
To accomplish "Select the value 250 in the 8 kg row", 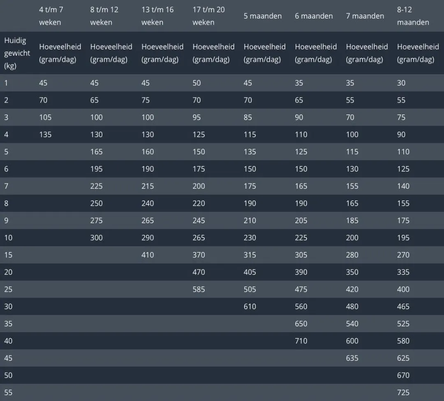I will pos(96,203).
